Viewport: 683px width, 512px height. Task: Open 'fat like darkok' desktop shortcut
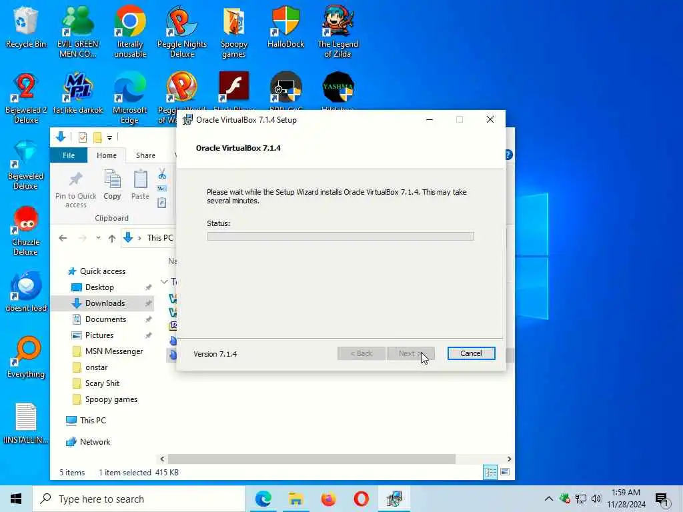tap(78, 93)
